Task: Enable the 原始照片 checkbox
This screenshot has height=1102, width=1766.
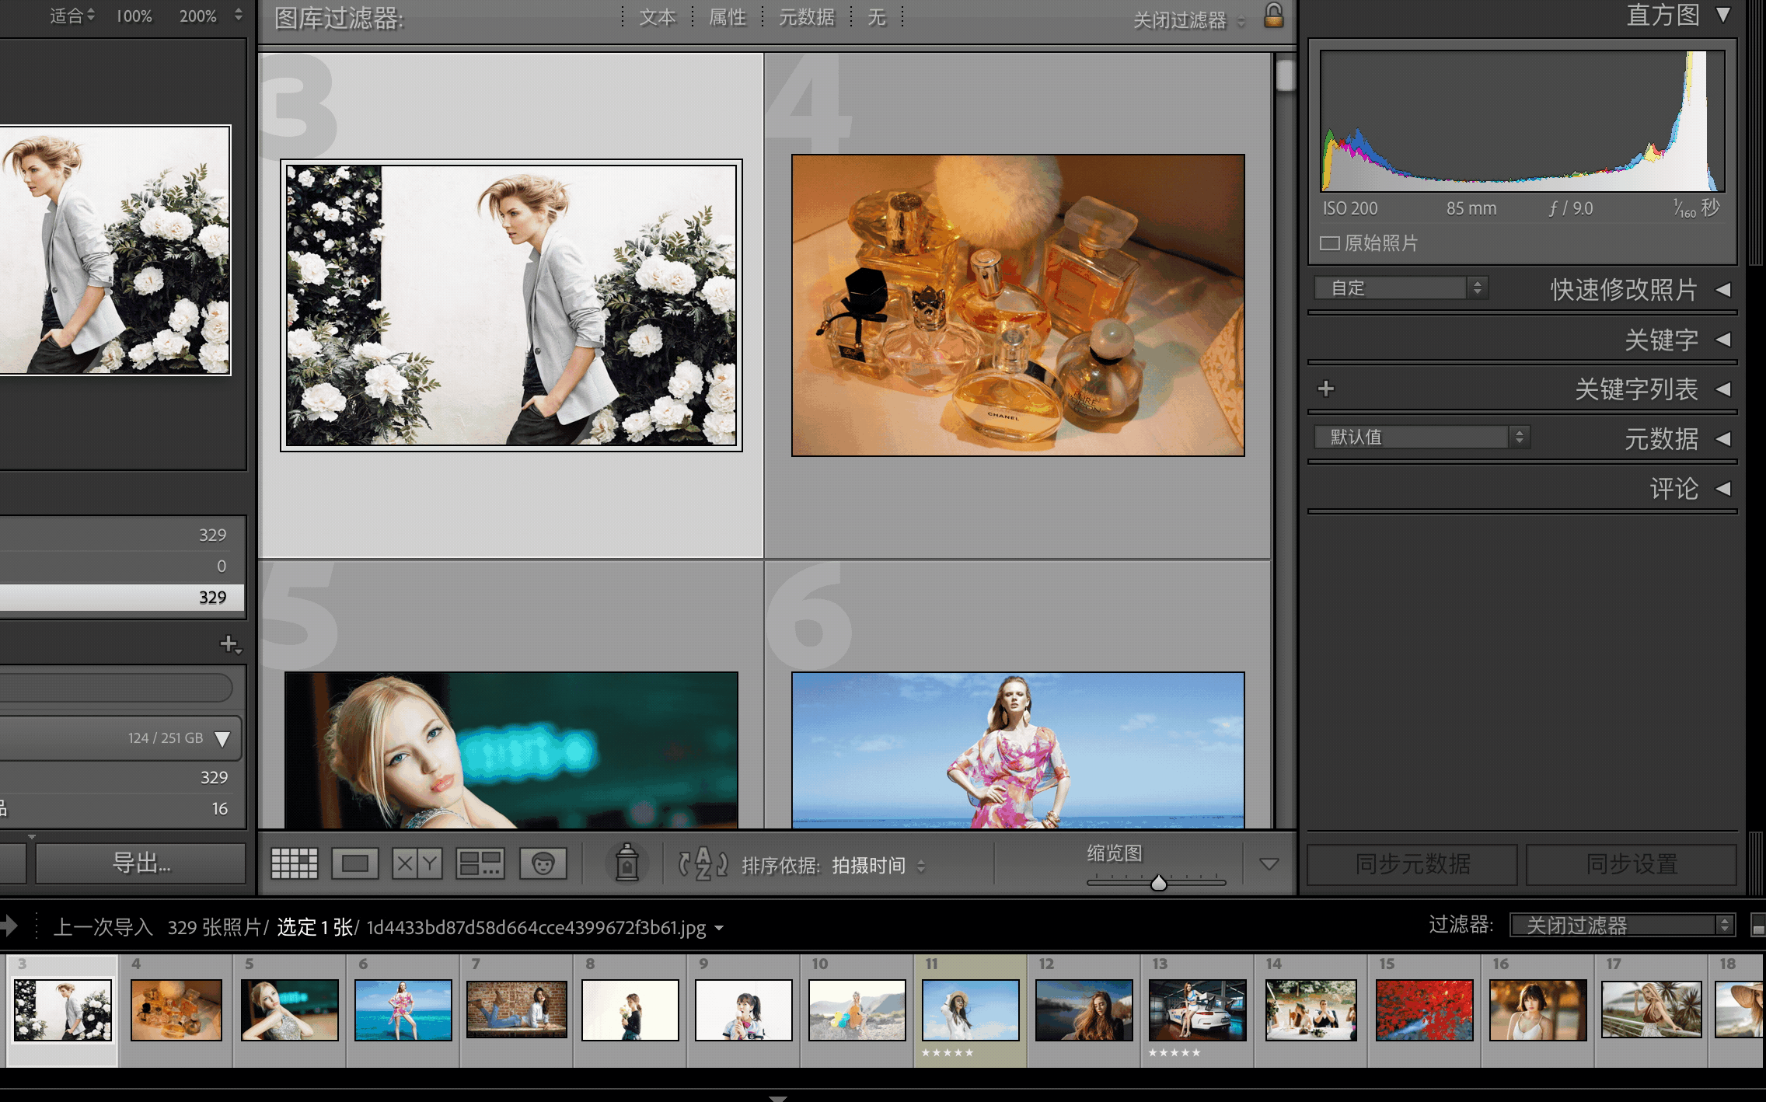Action: point(1329,243)
